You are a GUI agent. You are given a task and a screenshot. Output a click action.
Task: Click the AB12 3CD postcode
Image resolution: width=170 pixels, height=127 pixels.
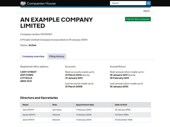click(26, 81)
